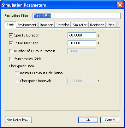Select the Particles tab
125x128 pixels.
(63, 25)
